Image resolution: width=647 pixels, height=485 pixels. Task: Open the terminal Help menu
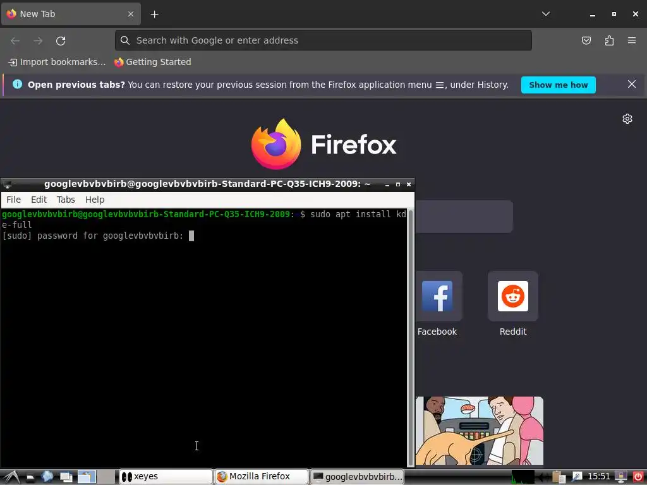[x=95, y=200]
